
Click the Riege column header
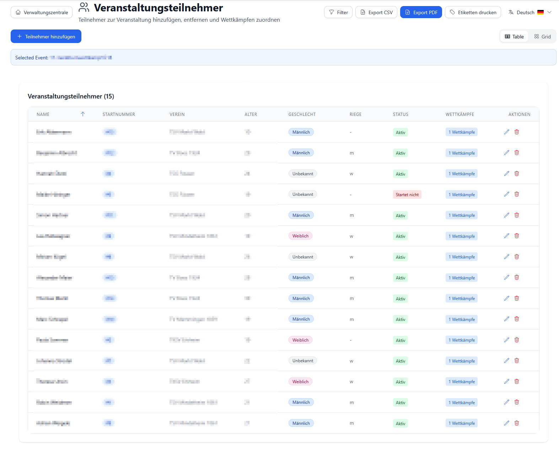(x=355, y=114)
